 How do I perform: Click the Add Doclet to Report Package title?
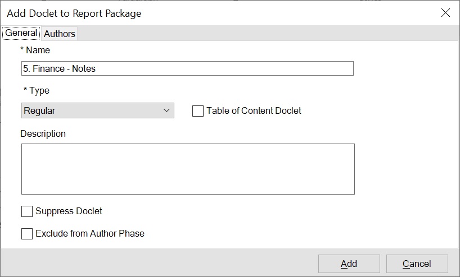[x=74, y=13]
